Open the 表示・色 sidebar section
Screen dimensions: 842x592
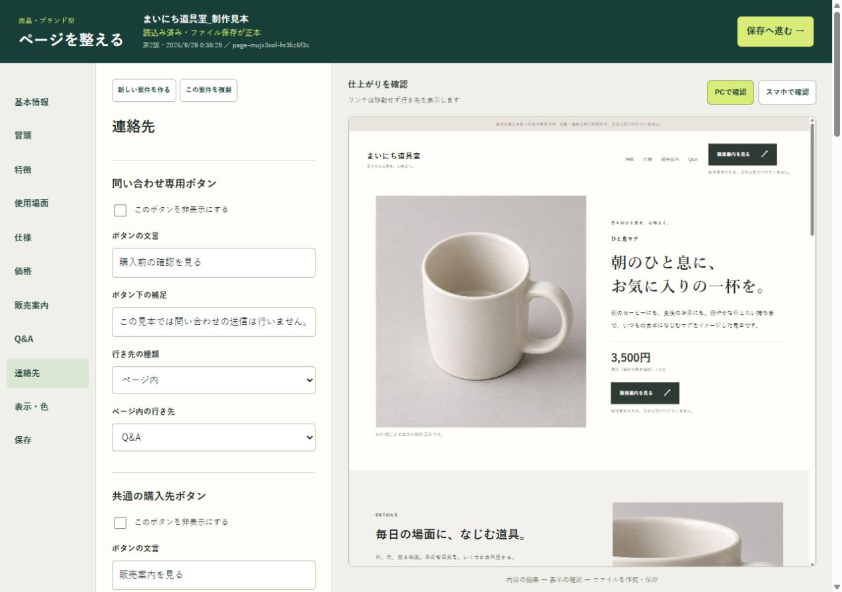click(47, 407)
